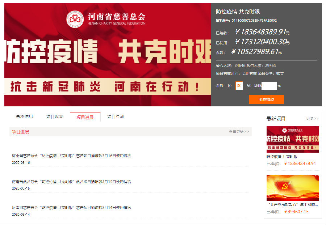
Task: Choose the 50 yuan donation amount
Action: click(x=249, y=86)
